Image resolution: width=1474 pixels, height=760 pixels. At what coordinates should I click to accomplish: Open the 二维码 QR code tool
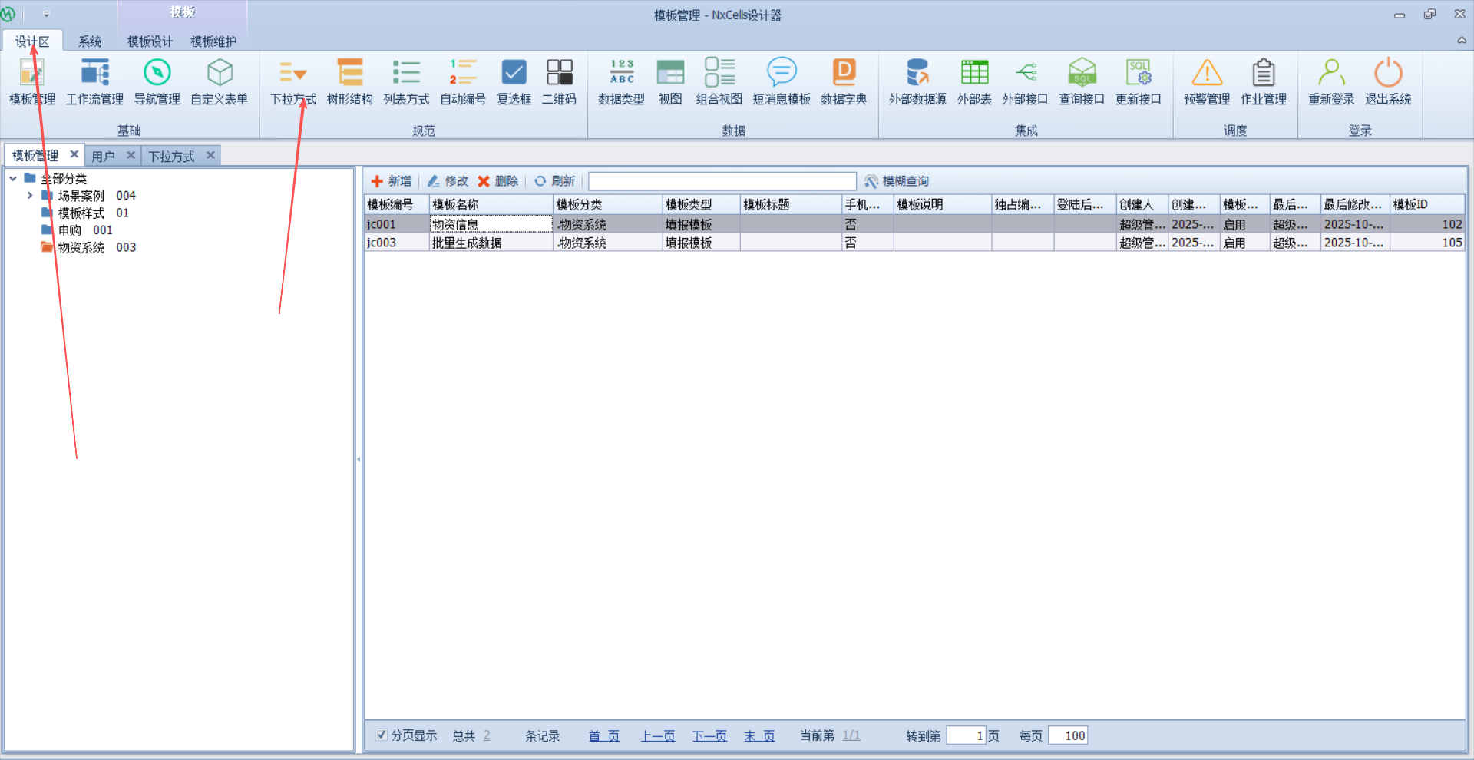559,81
